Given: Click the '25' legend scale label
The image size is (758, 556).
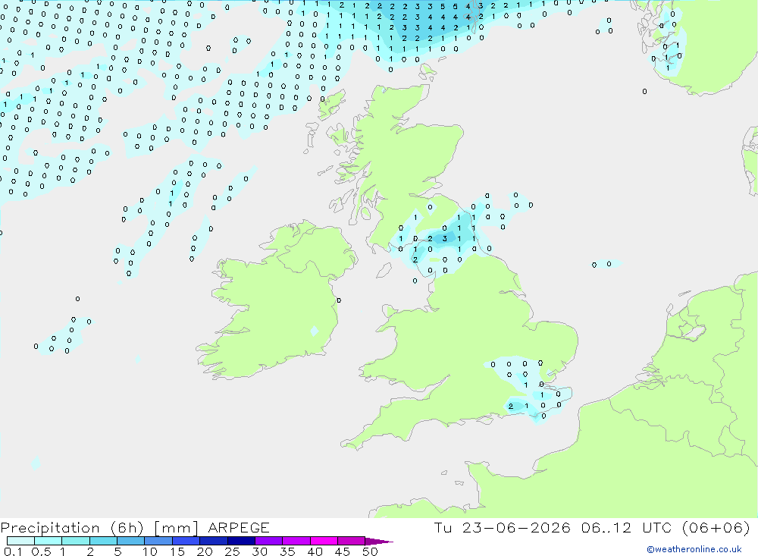Looking at the screenshot, I should coord(232,551).
